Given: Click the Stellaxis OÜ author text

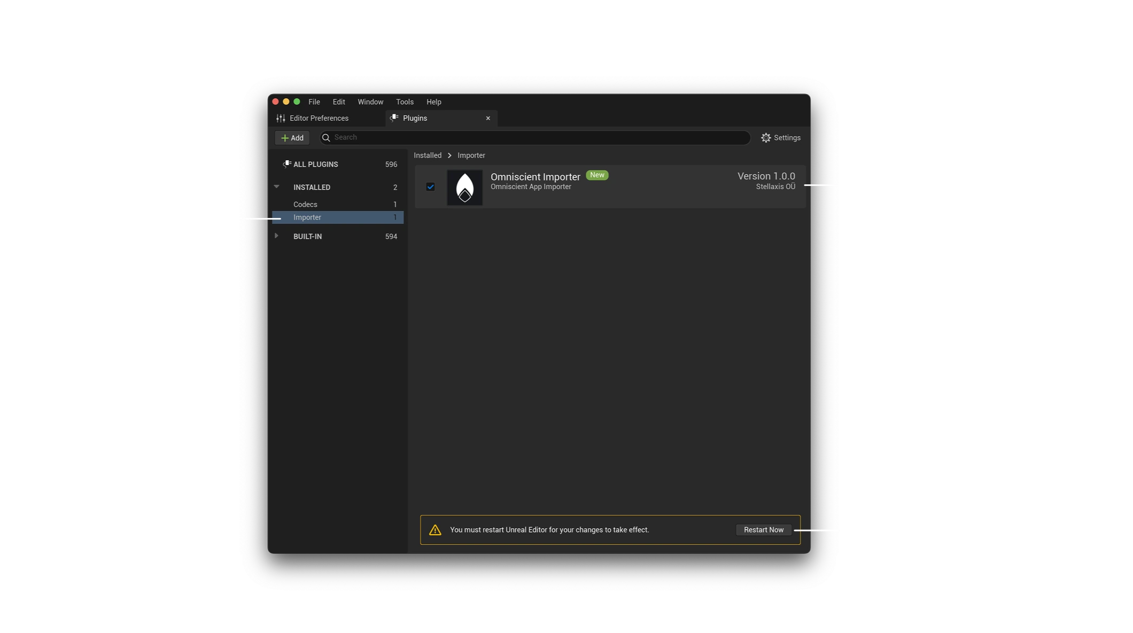Looking at the screenshot, I should click(x=775, y=186).
